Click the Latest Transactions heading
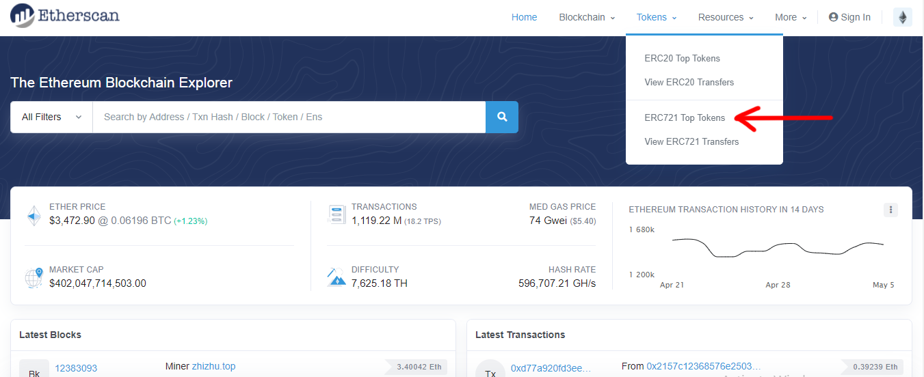 click(x=520, y=335)
